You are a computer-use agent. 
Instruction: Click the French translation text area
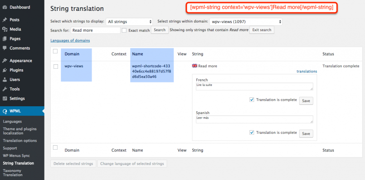pos(254,86)
